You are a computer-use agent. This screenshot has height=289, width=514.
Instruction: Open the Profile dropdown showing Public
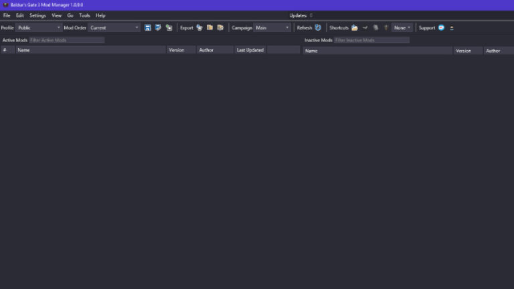pyautogui.click(x=38, y=27)
